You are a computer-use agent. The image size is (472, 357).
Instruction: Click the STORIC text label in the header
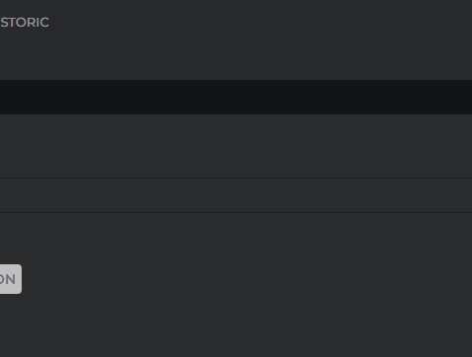25,23
